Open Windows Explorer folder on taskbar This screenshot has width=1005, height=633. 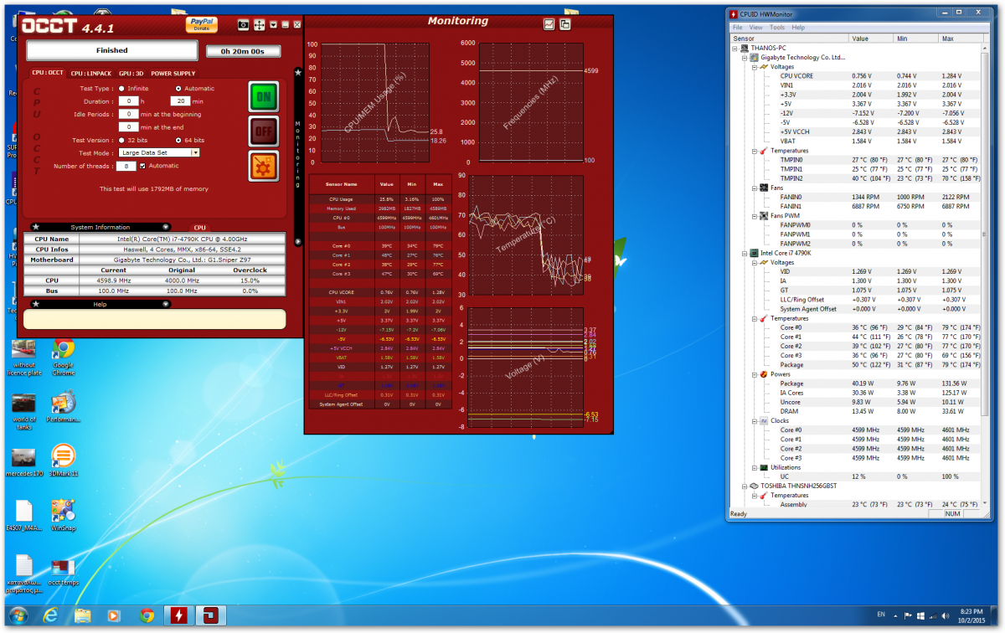83,616
